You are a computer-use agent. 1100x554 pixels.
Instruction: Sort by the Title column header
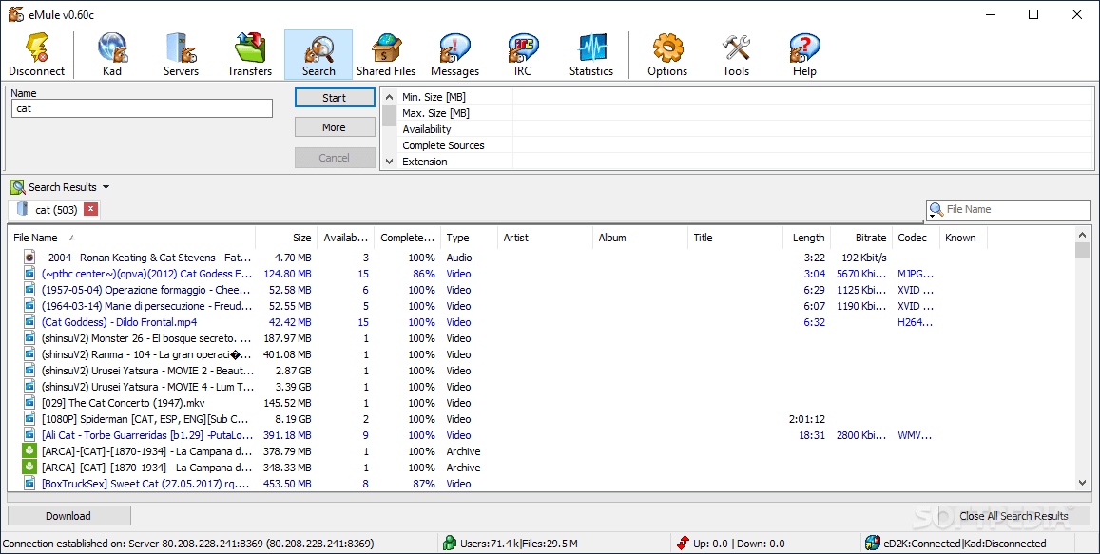(735, 238)
